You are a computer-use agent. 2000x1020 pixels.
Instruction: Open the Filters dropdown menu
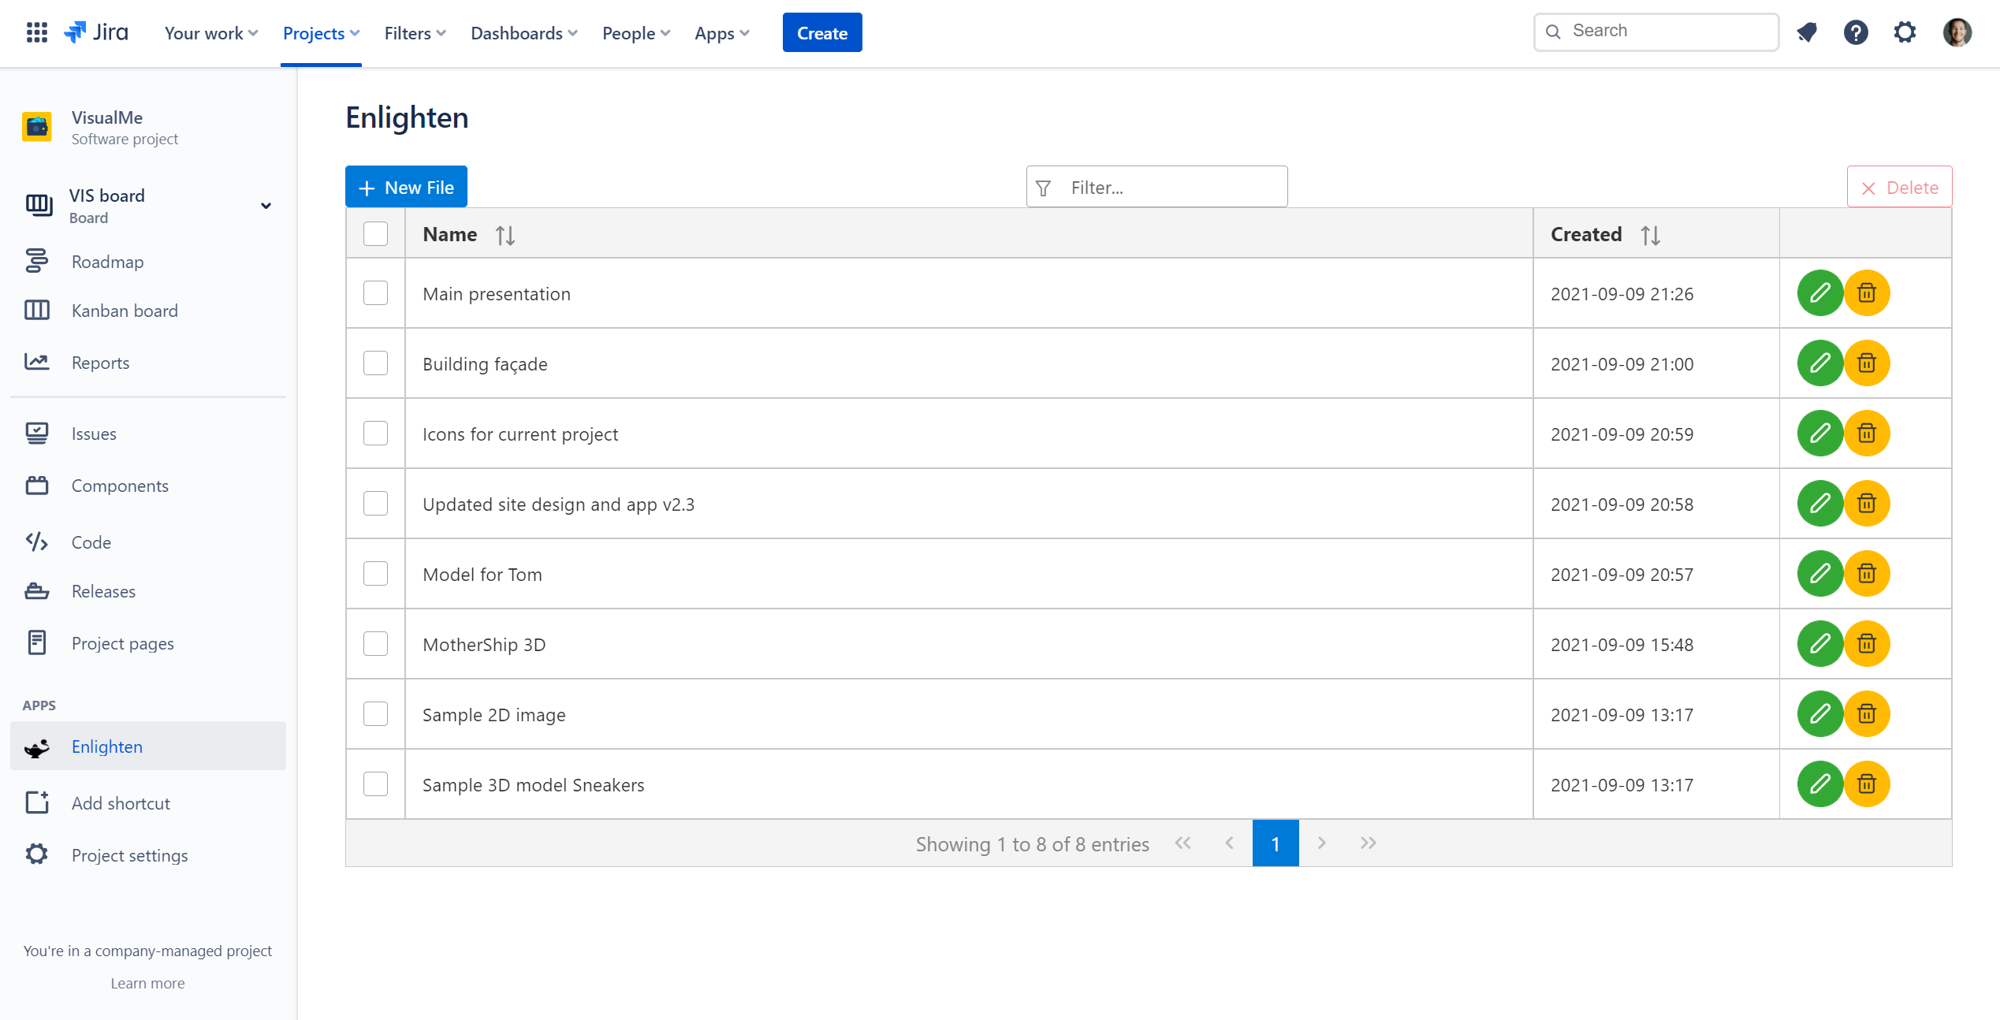[415, 33]
